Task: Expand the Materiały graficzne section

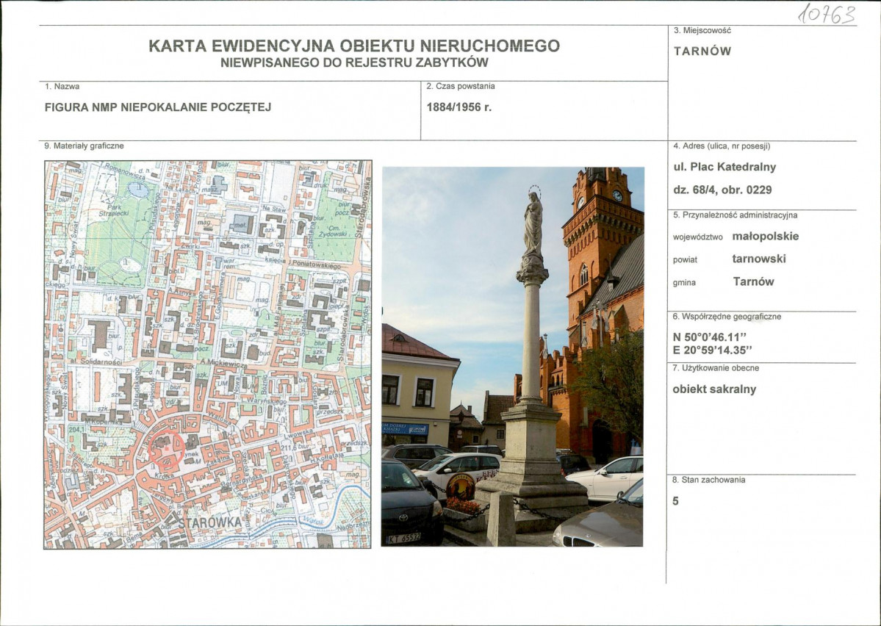Action: point(85,145)
